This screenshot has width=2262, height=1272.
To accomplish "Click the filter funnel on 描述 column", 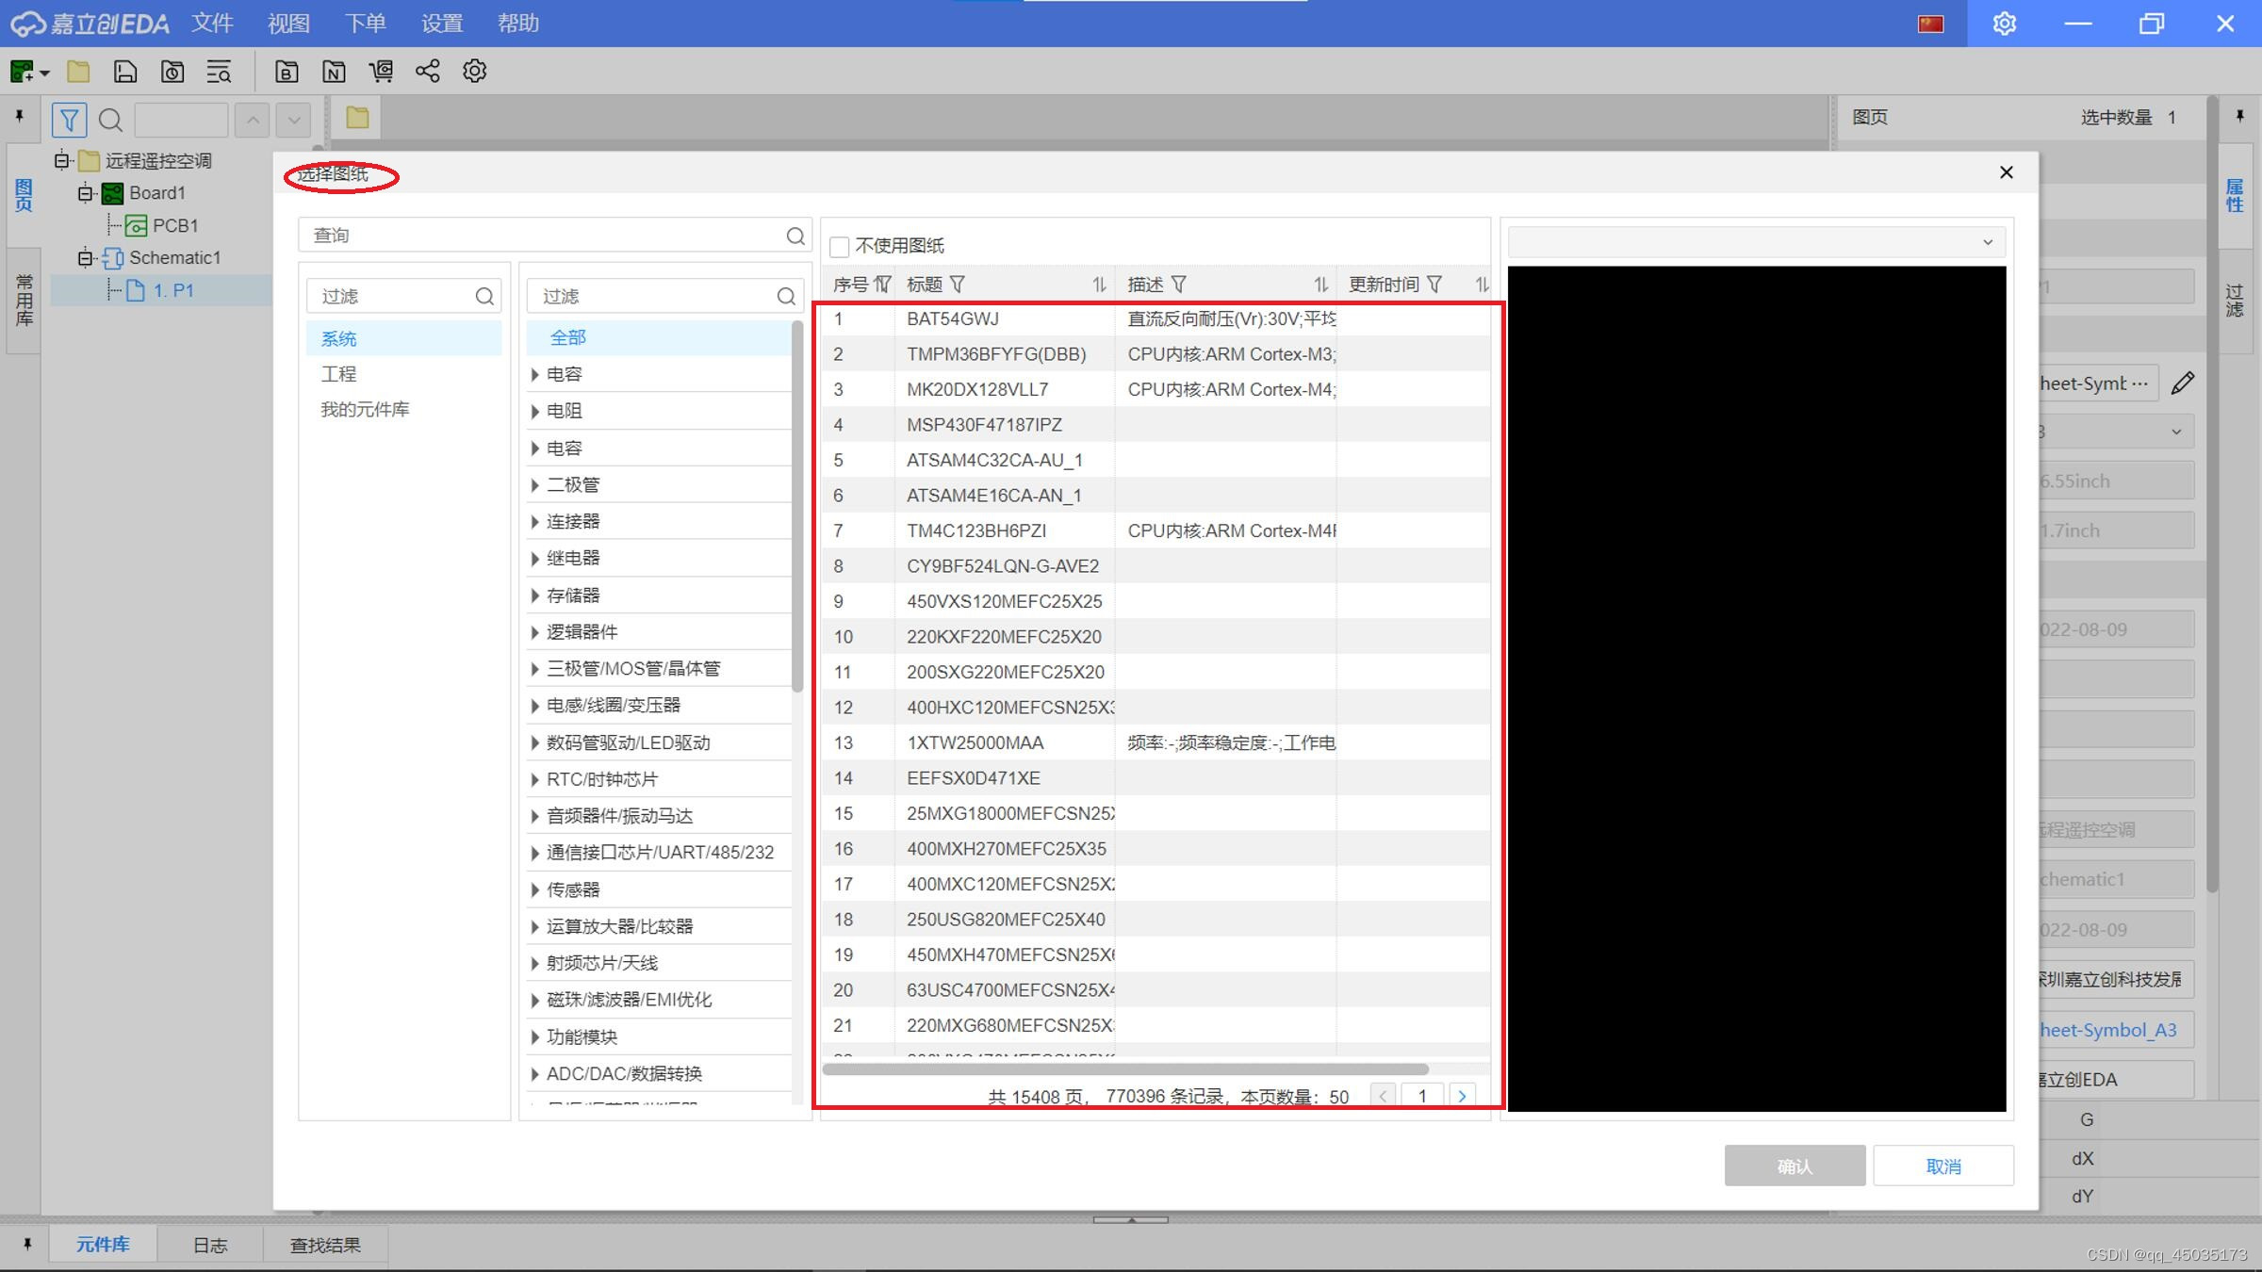I will click(1178, 285).
